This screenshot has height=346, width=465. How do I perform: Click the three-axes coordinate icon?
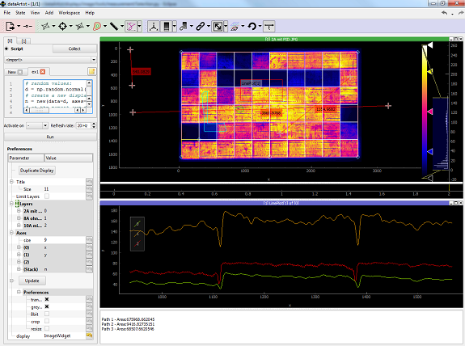click(154, 26)
